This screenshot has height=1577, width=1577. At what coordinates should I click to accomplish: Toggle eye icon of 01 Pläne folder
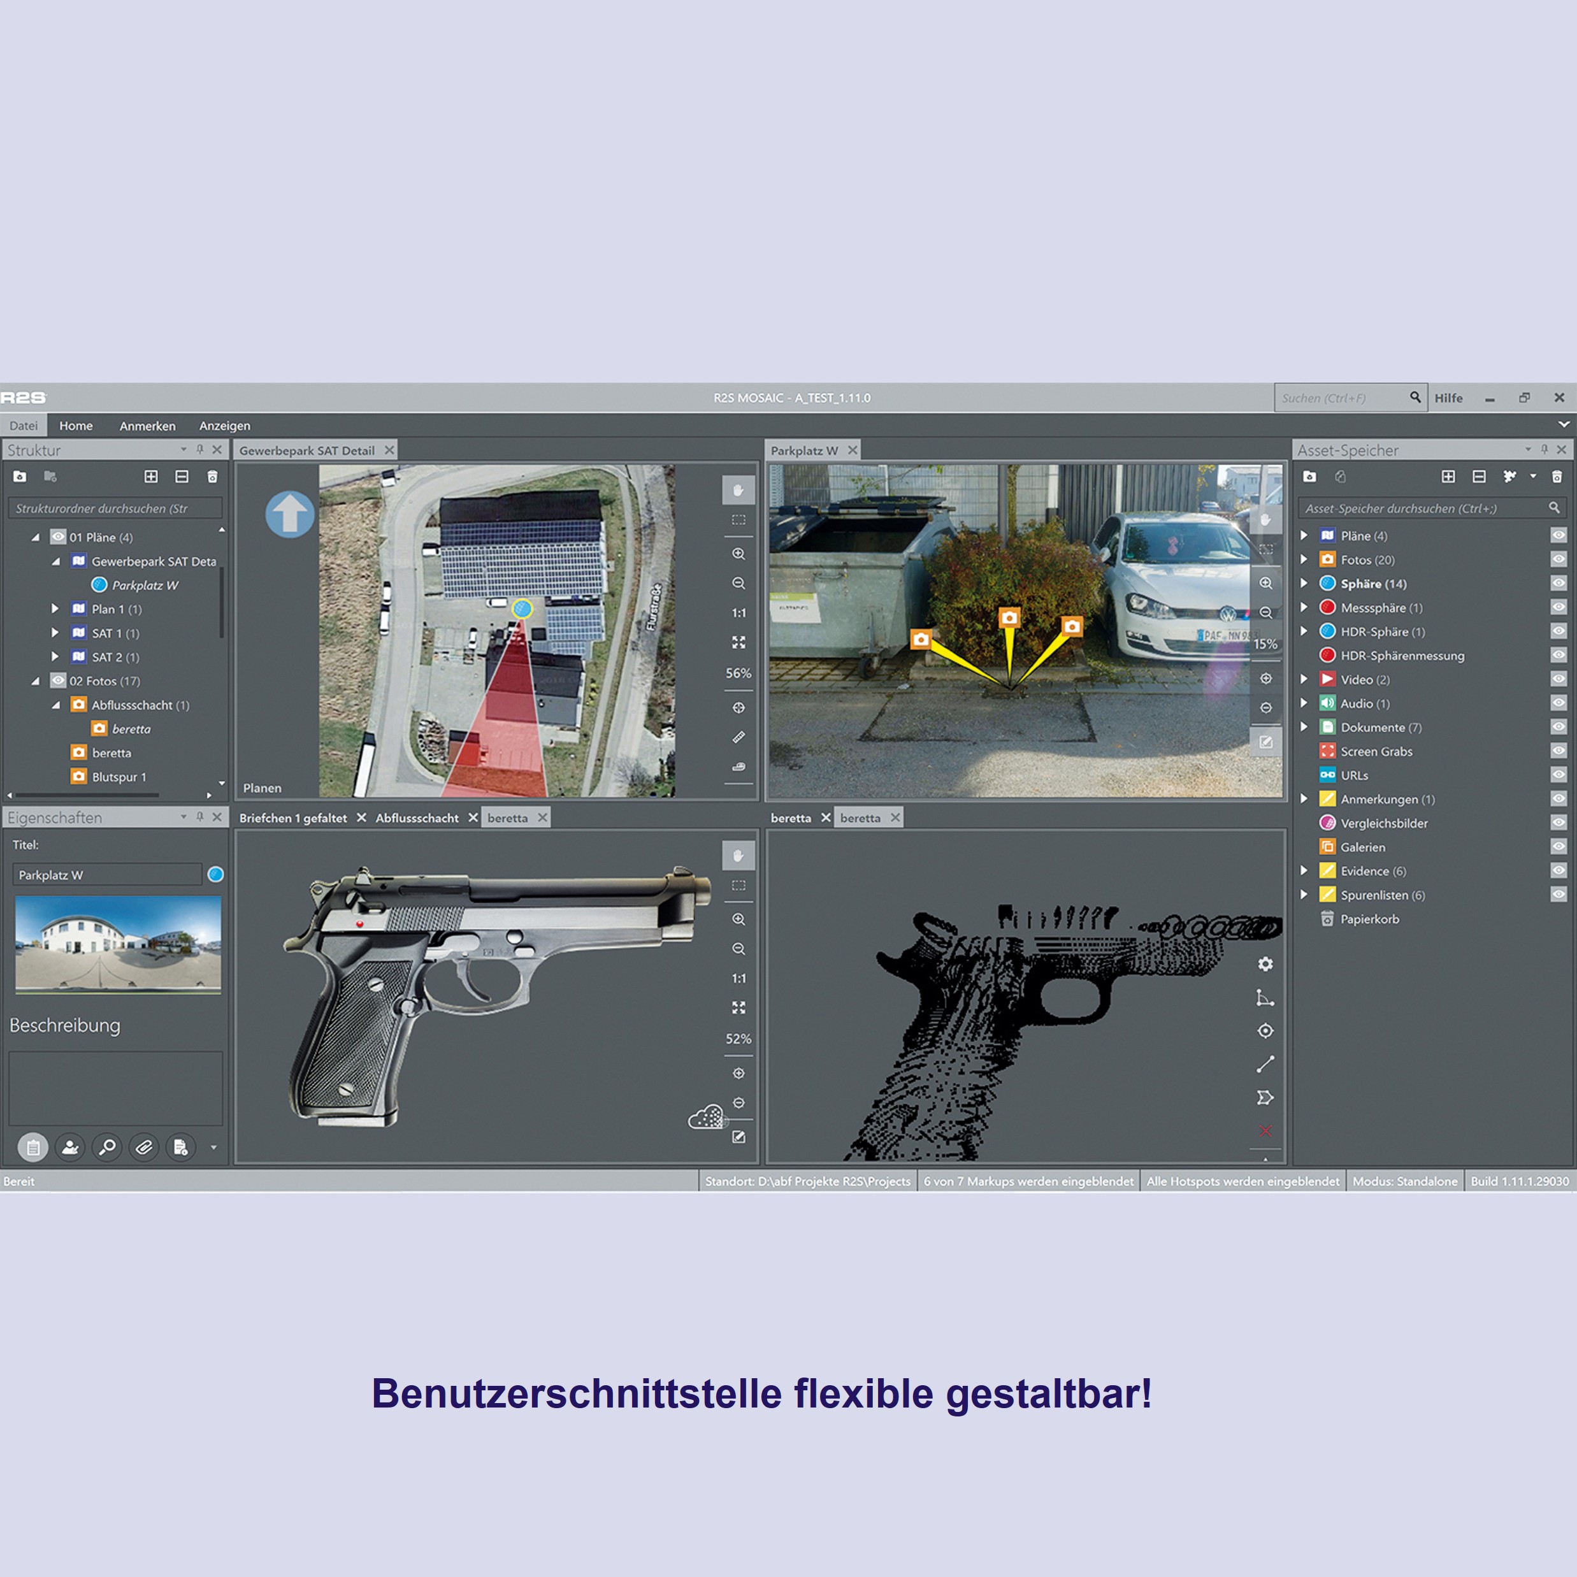pyautogui.click(x=58, y=537)
